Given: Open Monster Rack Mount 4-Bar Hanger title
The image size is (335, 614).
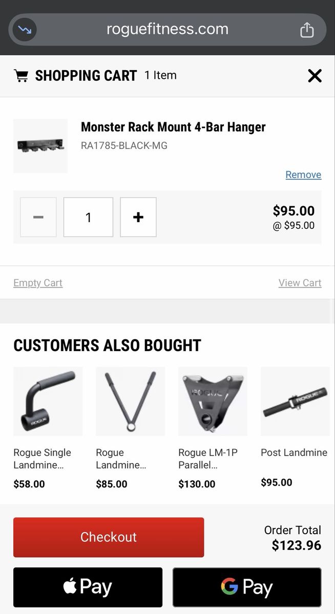Looking at the screenshot, I should (173, 127).
